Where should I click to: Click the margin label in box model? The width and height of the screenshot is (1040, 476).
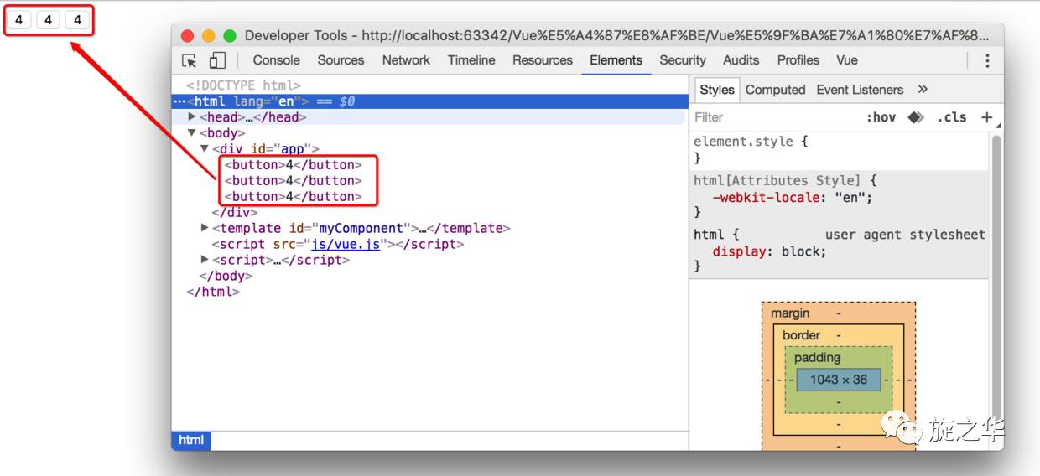pos(790,313)
